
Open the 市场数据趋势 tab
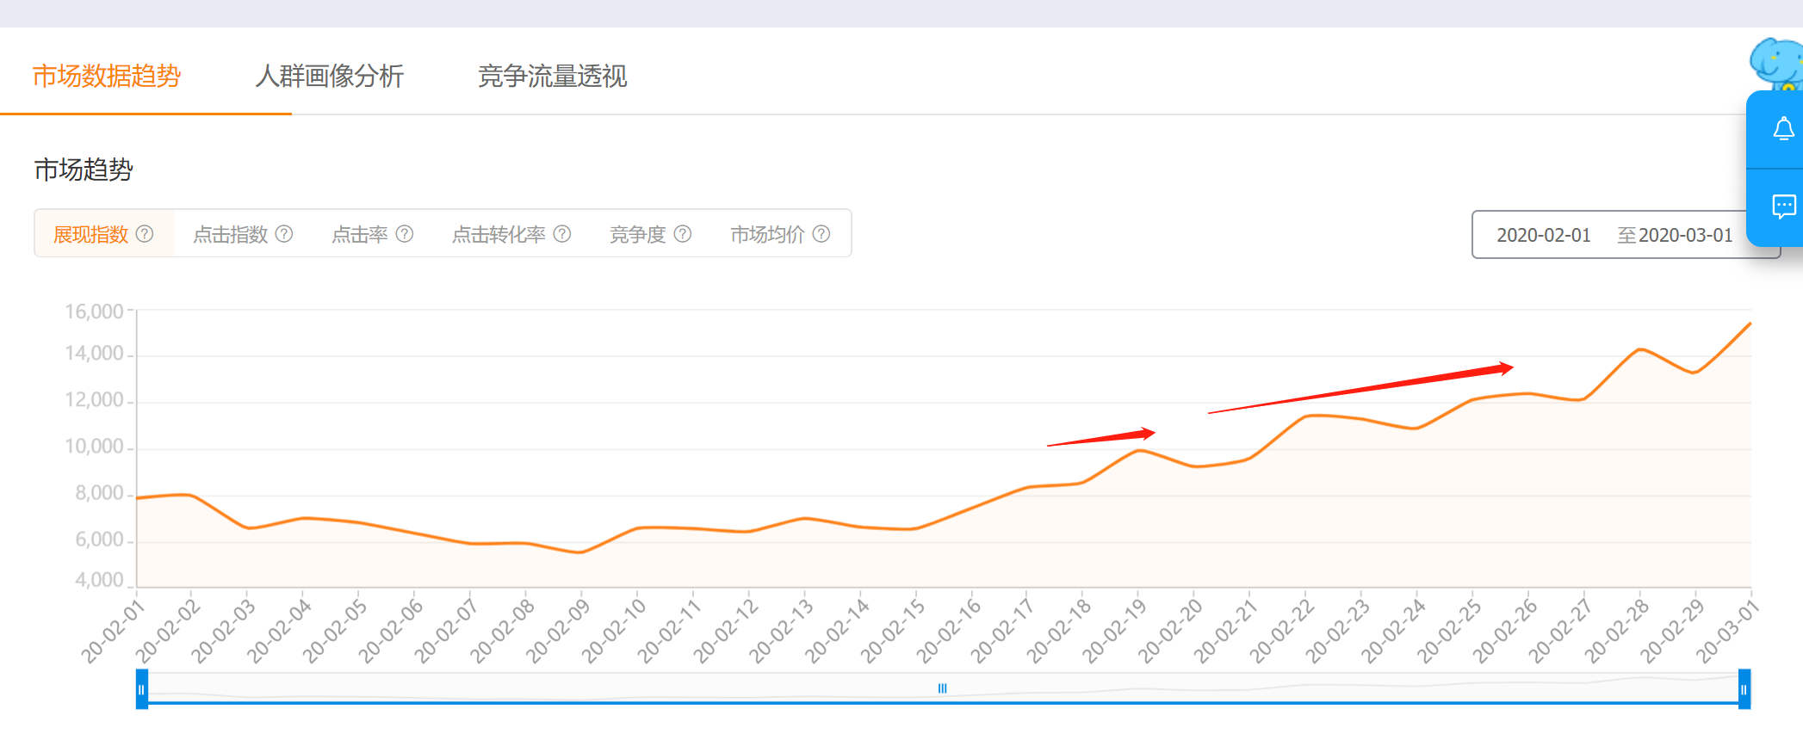(107, 77)
